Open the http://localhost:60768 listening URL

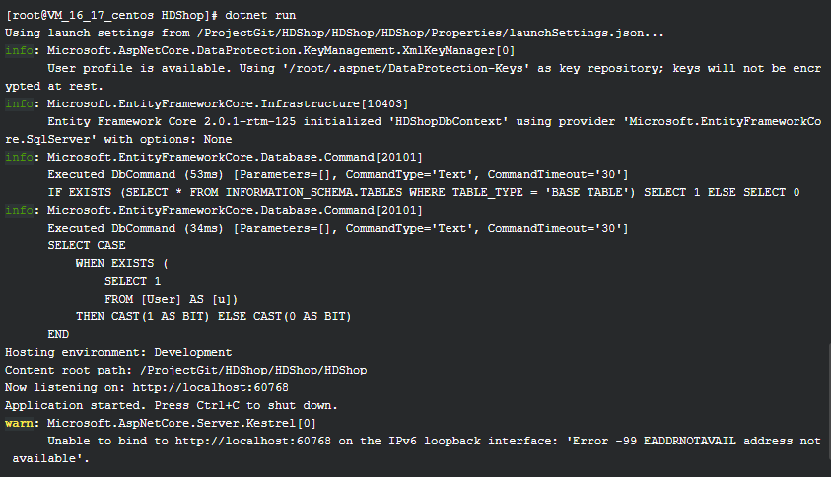coord(210,388)
